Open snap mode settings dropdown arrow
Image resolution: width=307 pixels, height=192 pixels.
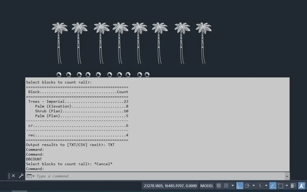pos(232,185)
